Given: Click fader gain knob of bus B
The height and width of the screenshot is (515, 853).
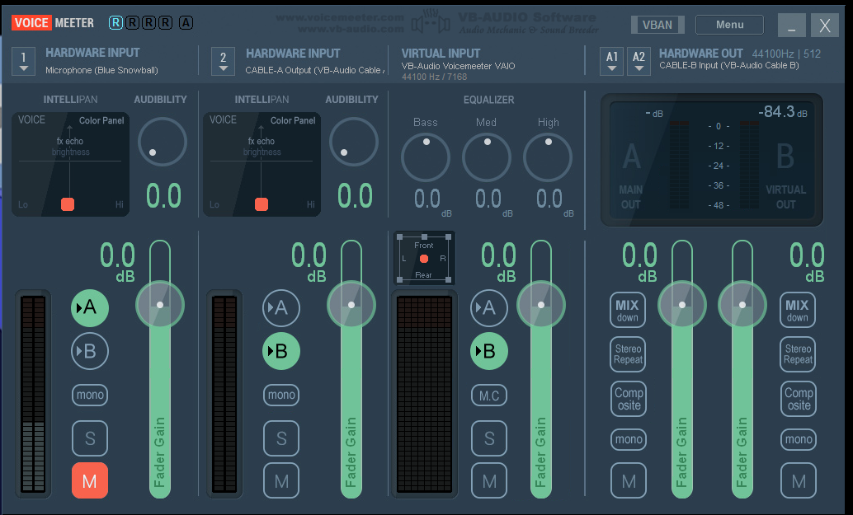Looking at the screenshot, I should pyautogui.click(x=742, y=305).
